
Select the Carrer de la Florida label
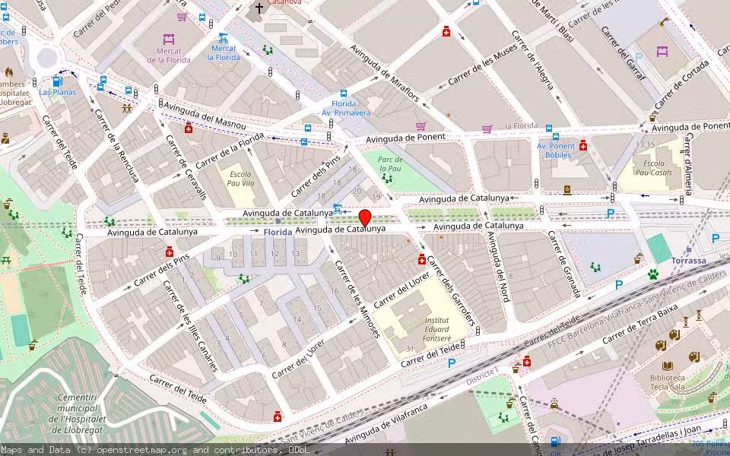230,150
